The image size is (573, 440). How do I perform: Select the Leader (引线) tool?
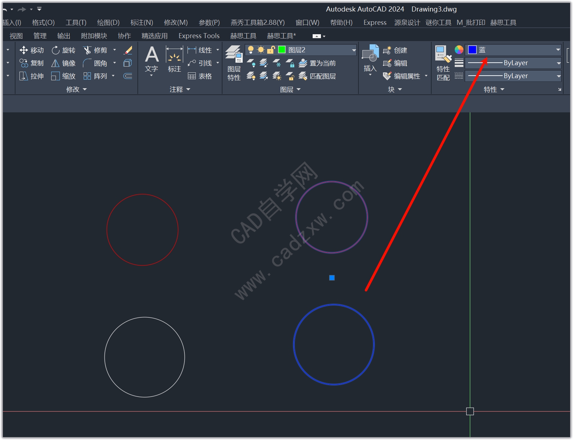[200, 63]
